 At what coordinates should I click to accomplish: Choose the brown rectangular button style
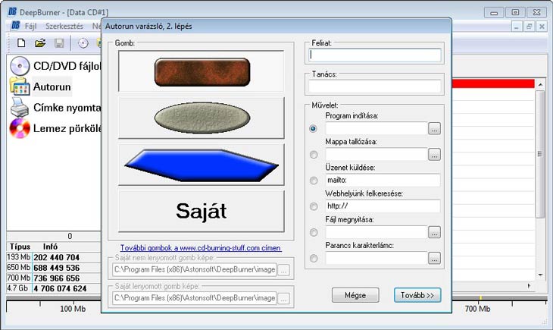point(201,71)
